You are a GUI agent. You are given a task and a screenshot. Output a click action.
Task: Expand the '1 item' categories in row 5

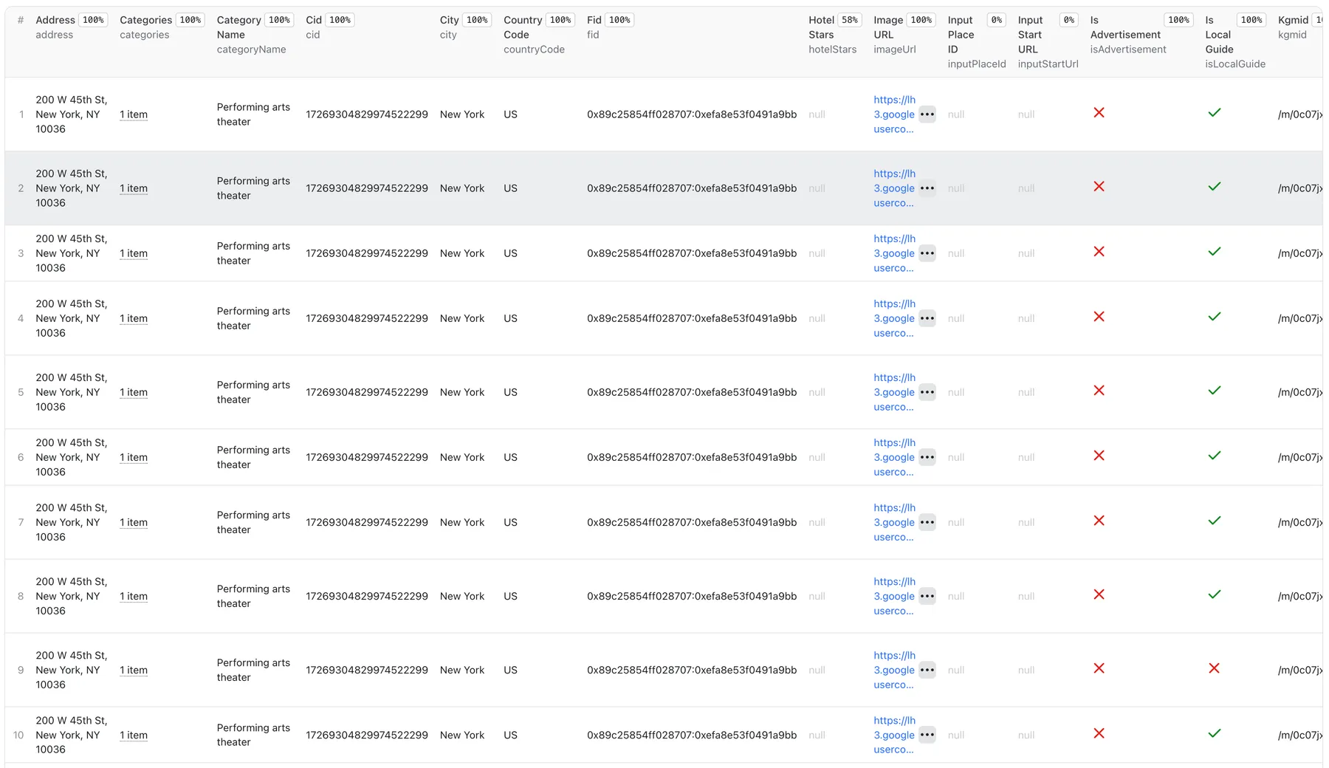[x=134, y=392]
